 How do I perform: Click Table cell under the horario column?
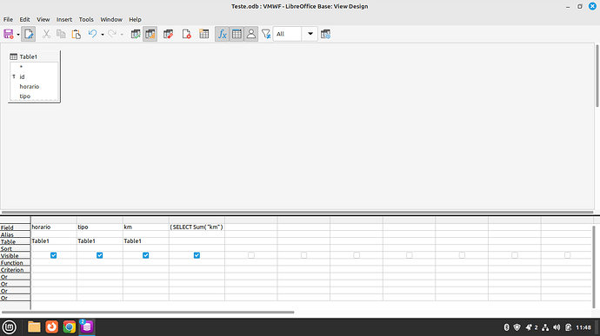click(x=54, y=241)
